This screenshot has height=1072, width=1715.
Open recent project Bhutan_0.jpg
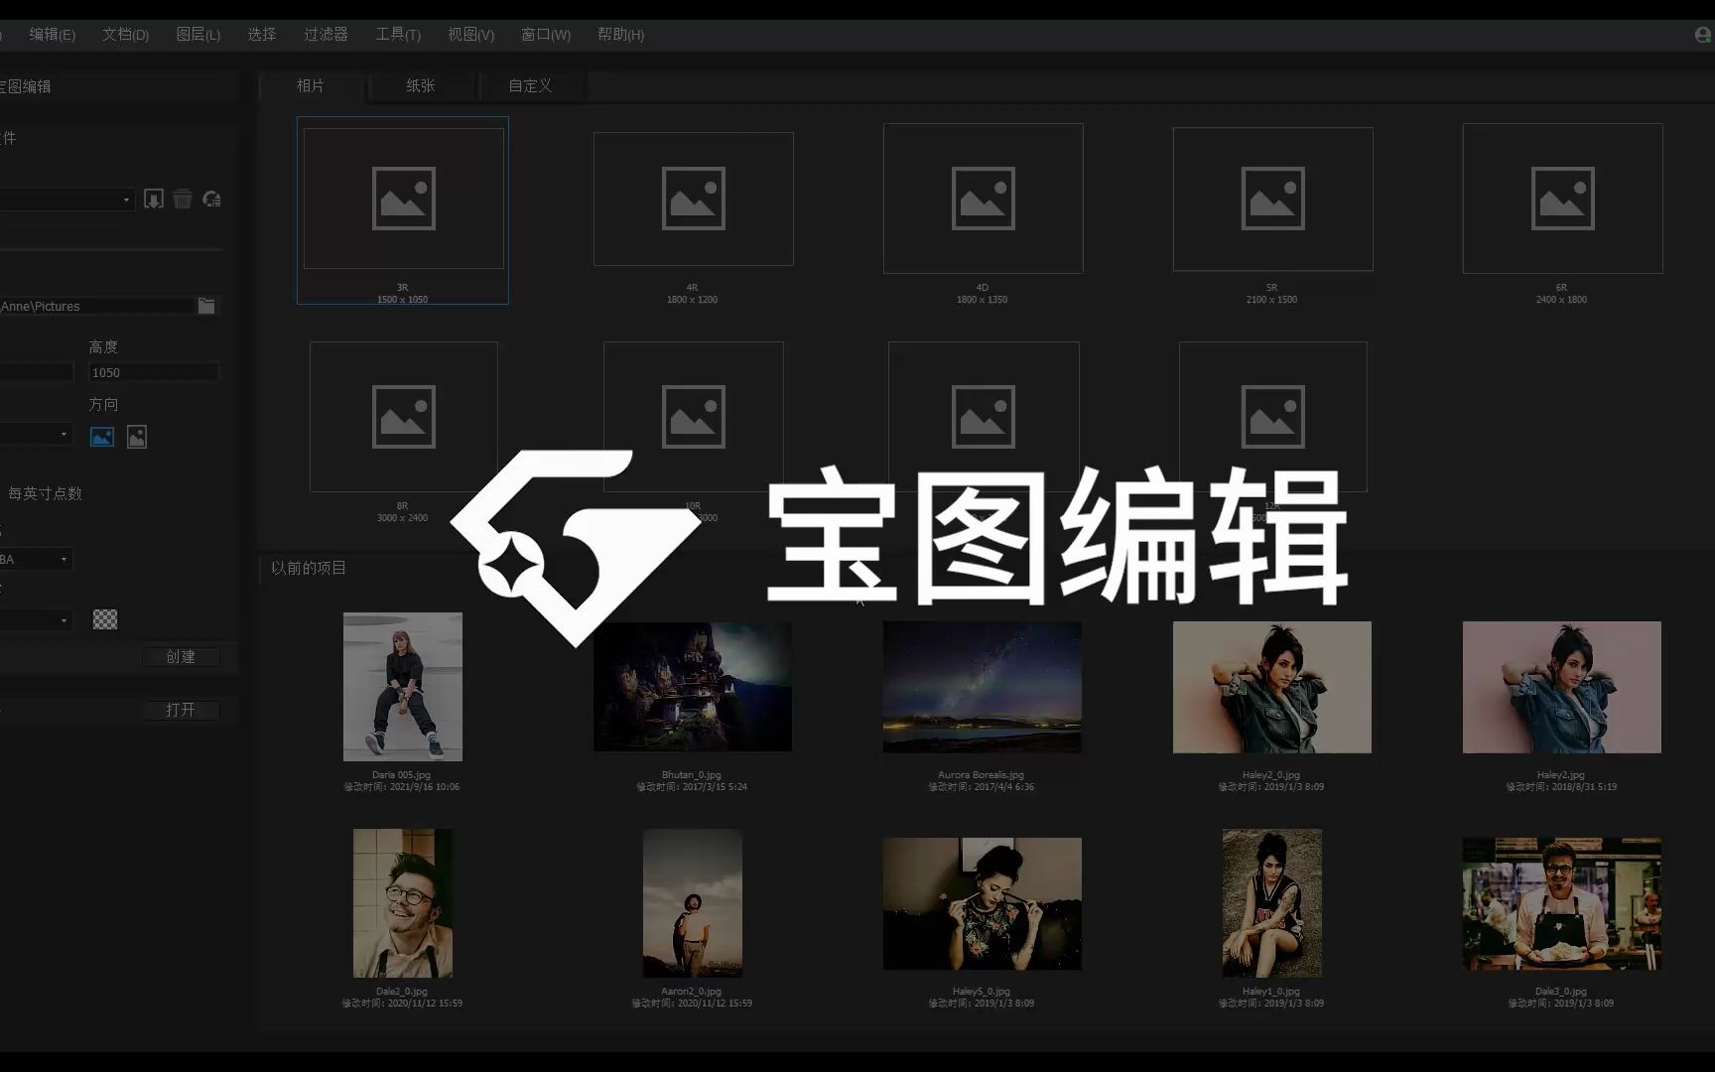pos(693,687)
